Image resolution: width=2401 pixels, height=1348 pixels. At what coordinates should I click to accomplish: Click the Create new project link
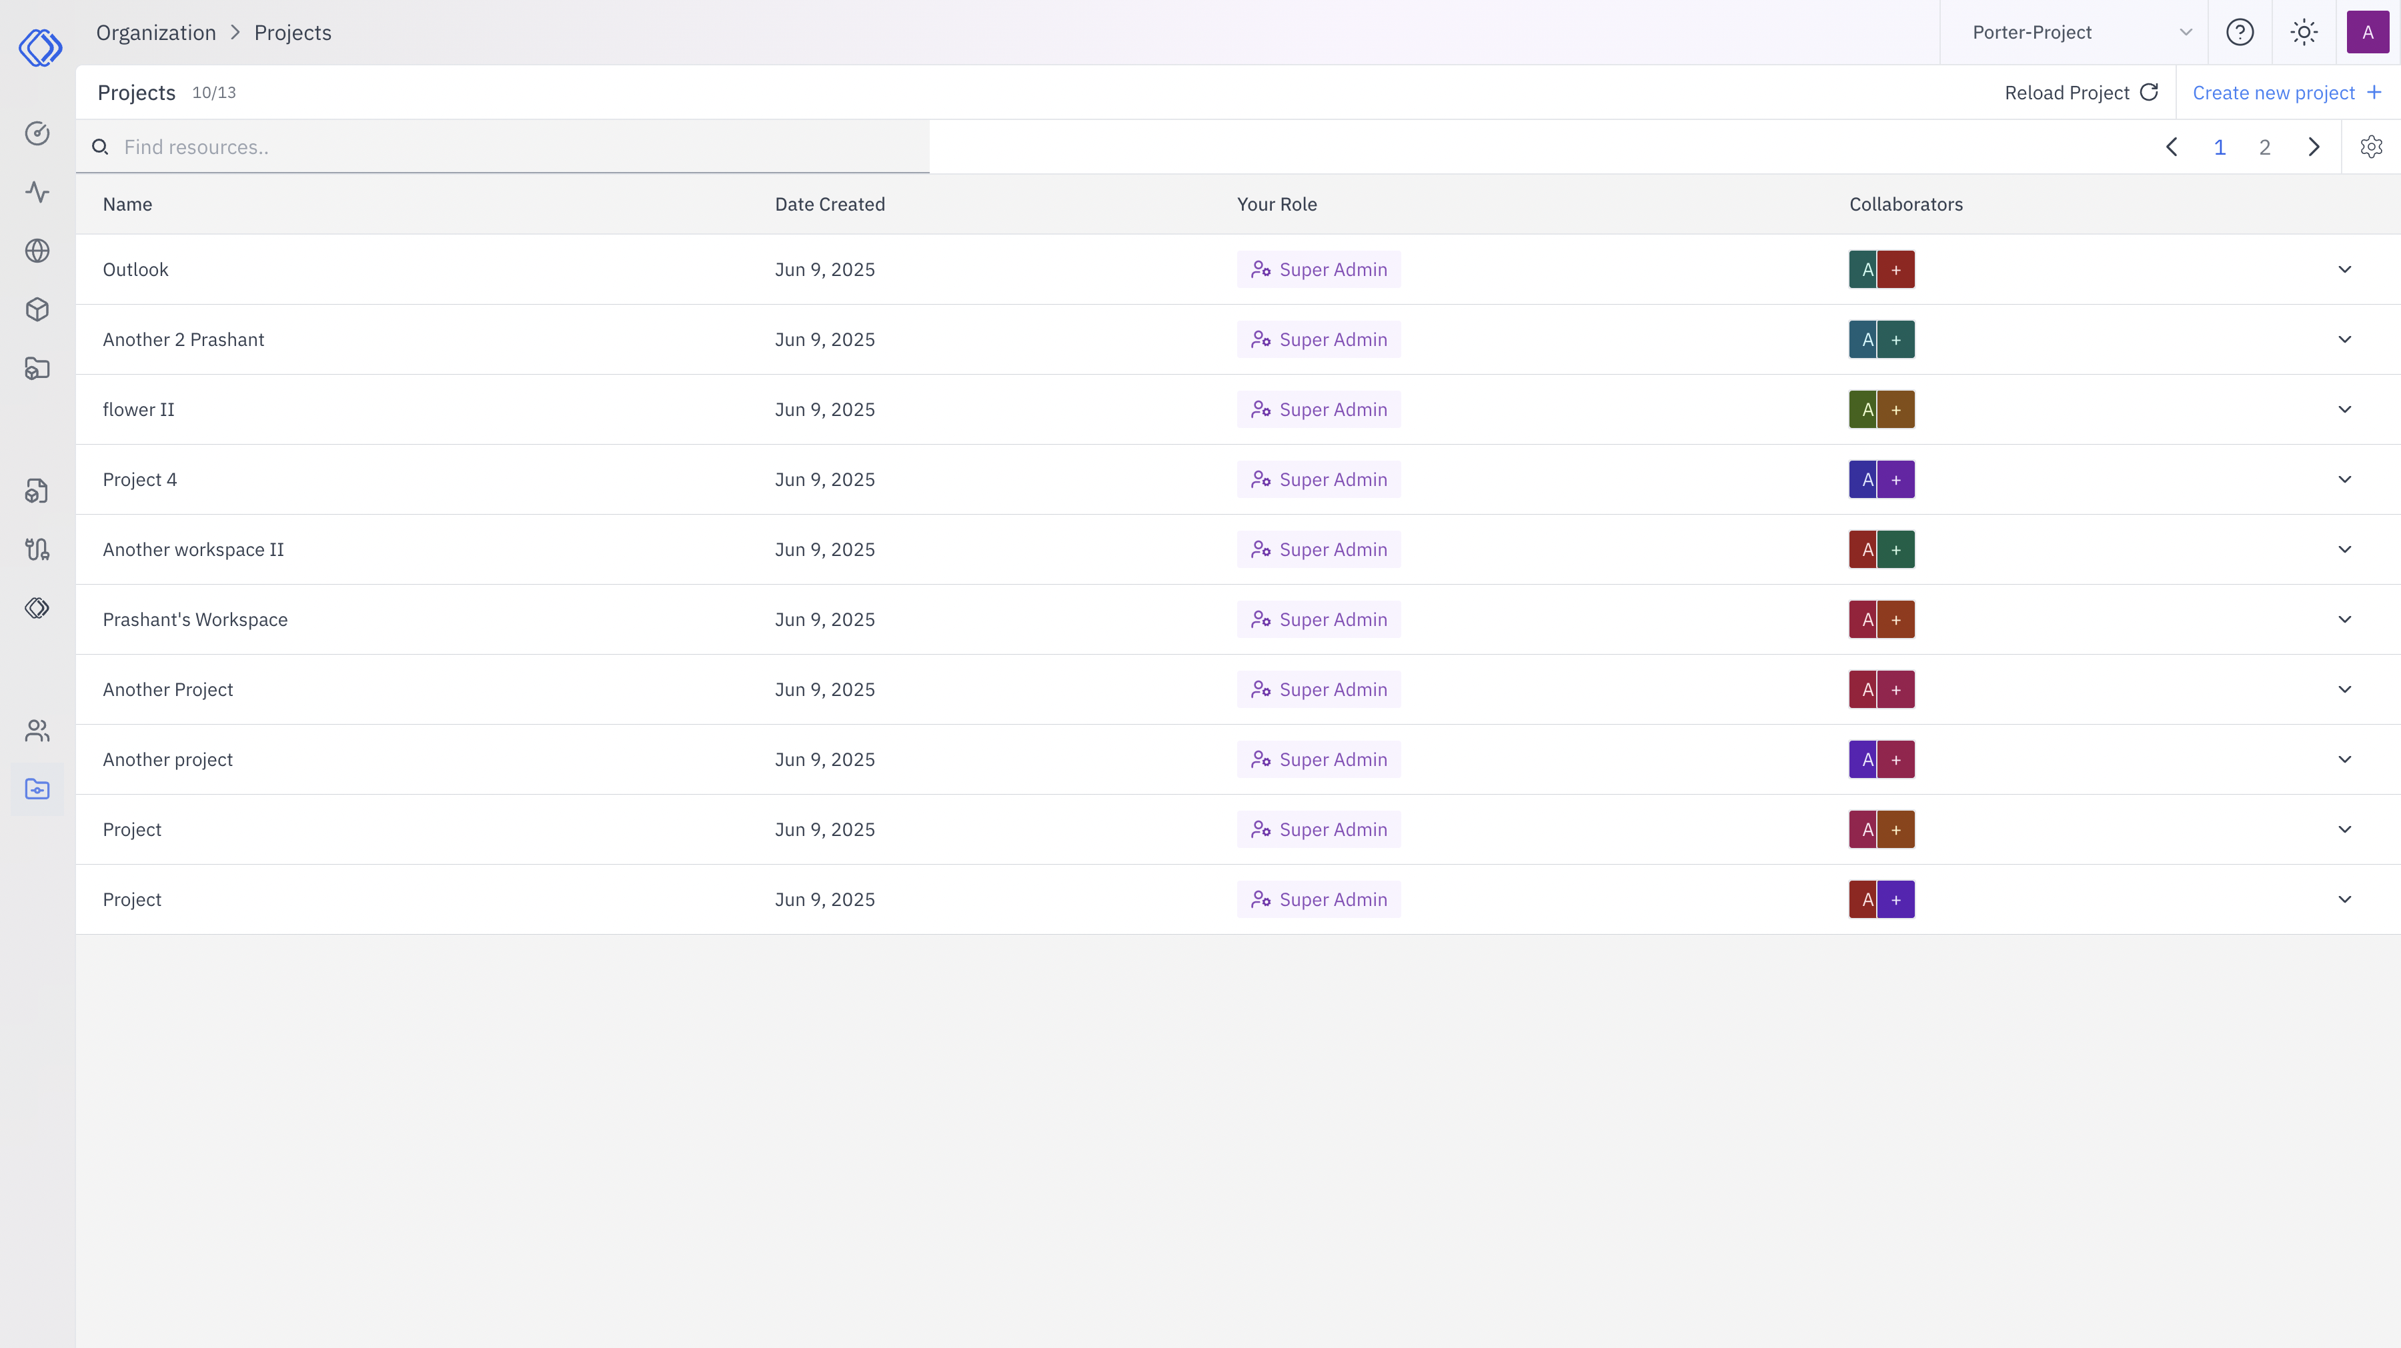pos(2275,92)
